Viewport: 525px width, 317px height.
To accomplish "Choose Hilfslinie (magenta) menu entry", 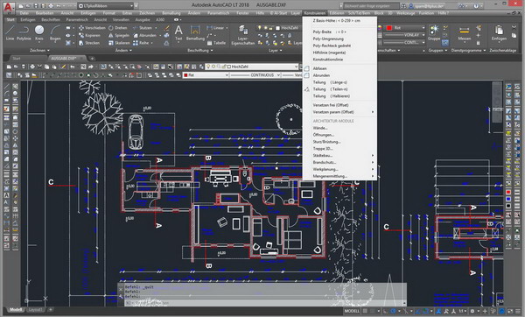I will tap(339, 53).
